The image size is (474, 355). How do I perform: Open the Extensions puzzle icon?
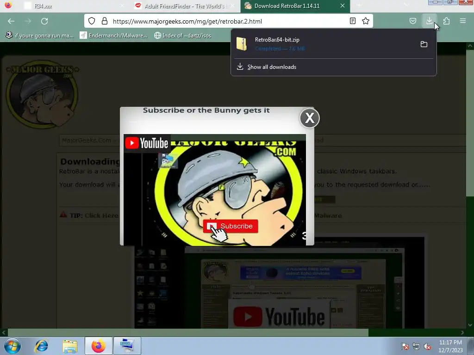446,21
